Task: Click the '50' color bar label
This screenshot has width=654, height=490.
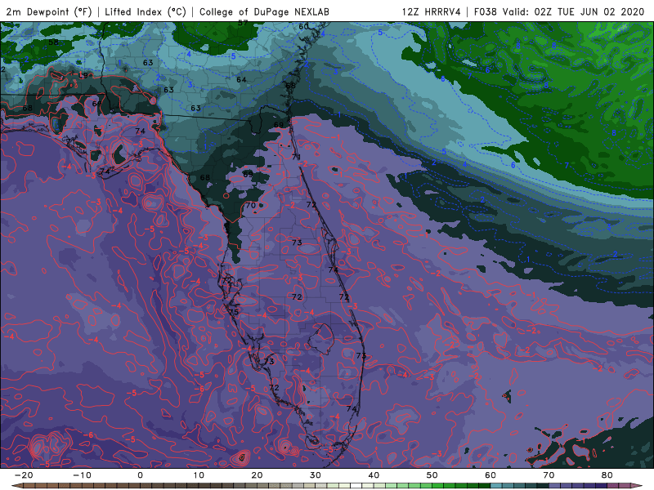Action: point(432,475)
